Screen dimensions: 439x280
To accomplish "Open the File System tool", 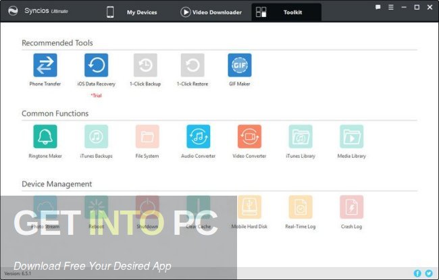I will (147, 136).
